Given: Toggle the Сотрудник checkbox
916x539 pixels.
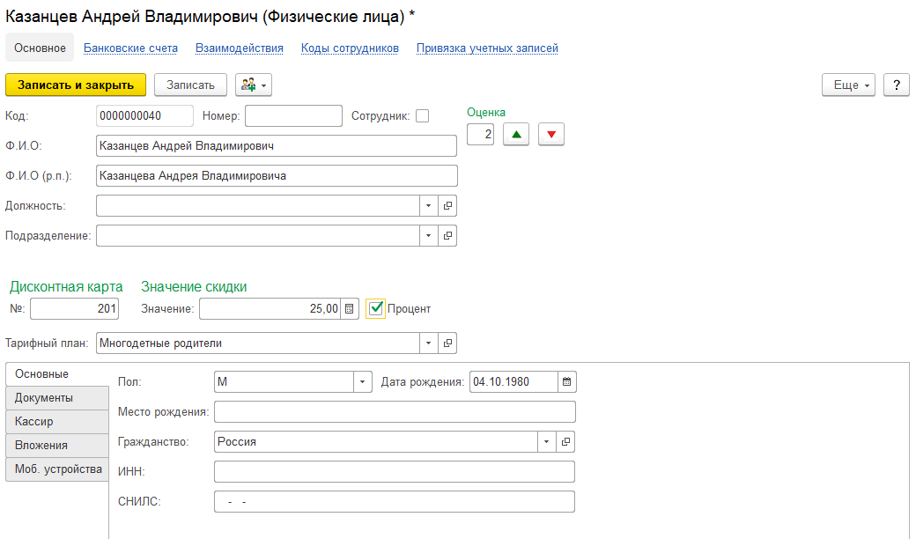Looking at the screenshot, I should click(423, 116).
